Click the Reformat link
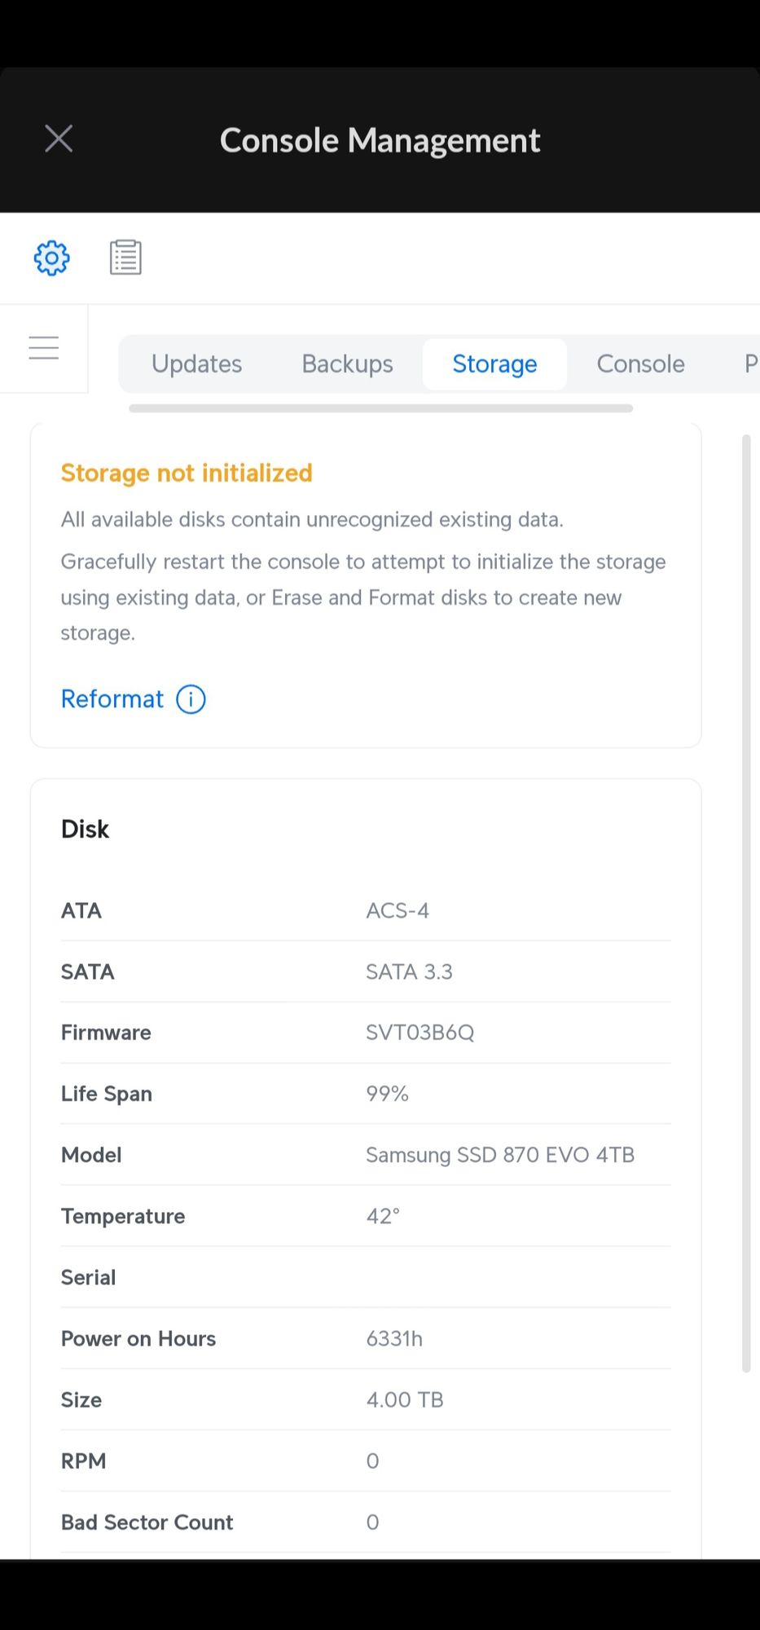The width and height of the screenshot is (760, 1630). point(112,699)
